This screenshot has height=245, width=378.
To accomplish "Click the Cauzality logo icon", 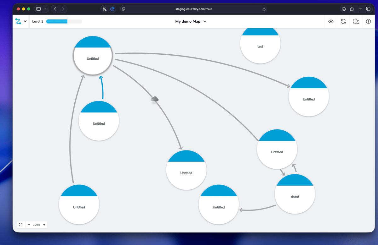I will 18,21.
